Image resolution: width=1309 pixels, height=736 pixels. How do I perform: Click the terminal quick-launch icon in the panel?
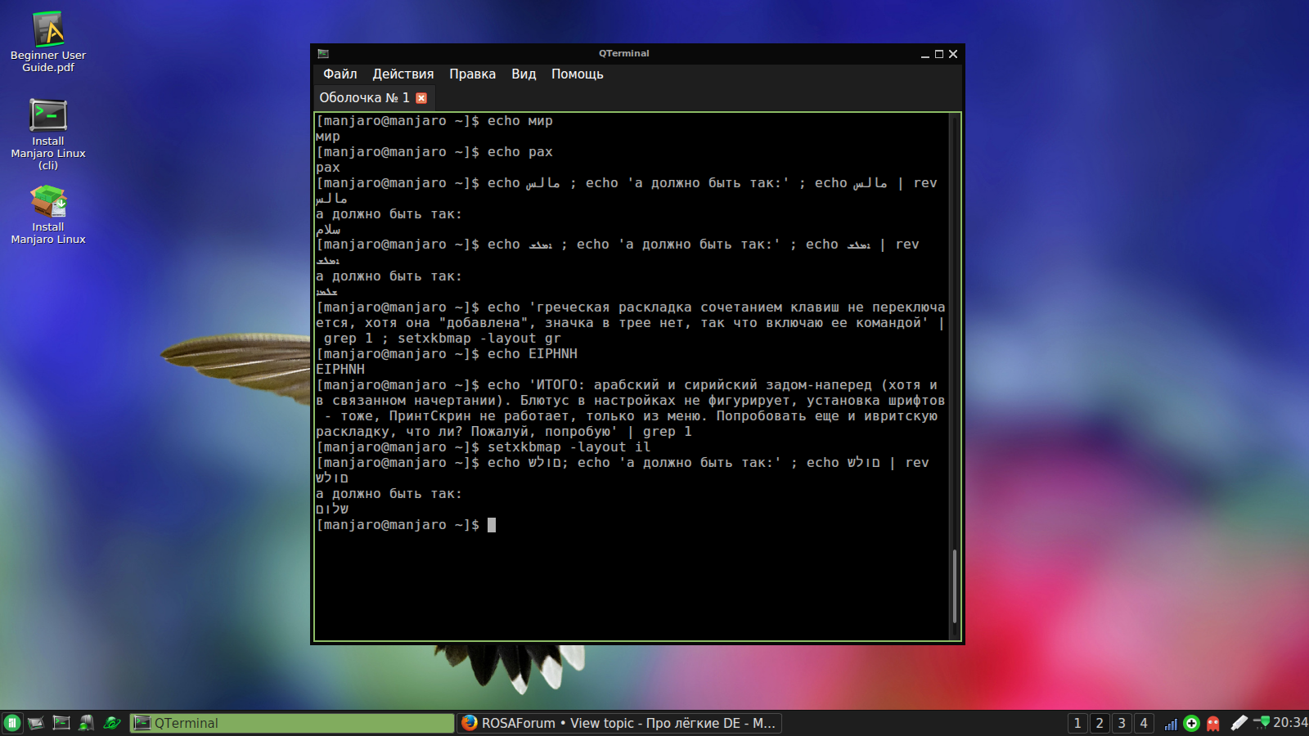61,723
